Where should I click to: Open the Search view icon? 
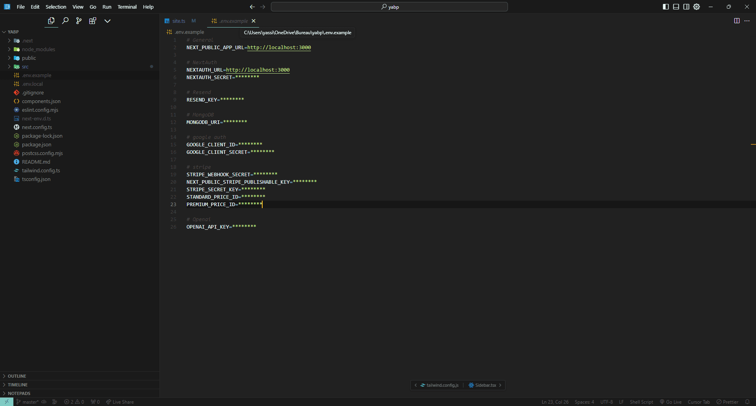tap(65, 21)
